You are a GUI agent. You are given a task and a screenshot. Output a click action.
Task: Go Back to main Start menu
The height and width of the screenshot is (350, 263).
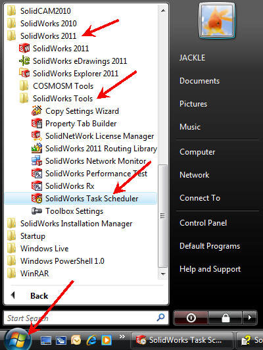(30, 296)
